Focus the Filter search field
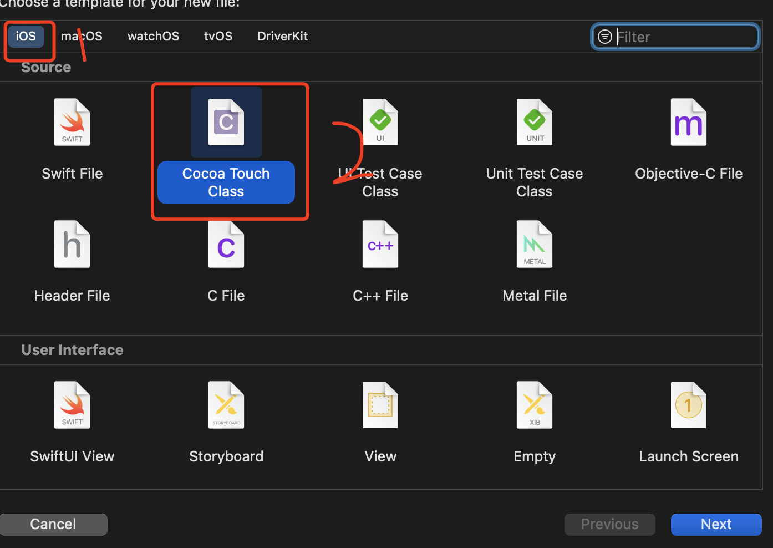Screen dimensions: 773x548 [x=685, y=37]
